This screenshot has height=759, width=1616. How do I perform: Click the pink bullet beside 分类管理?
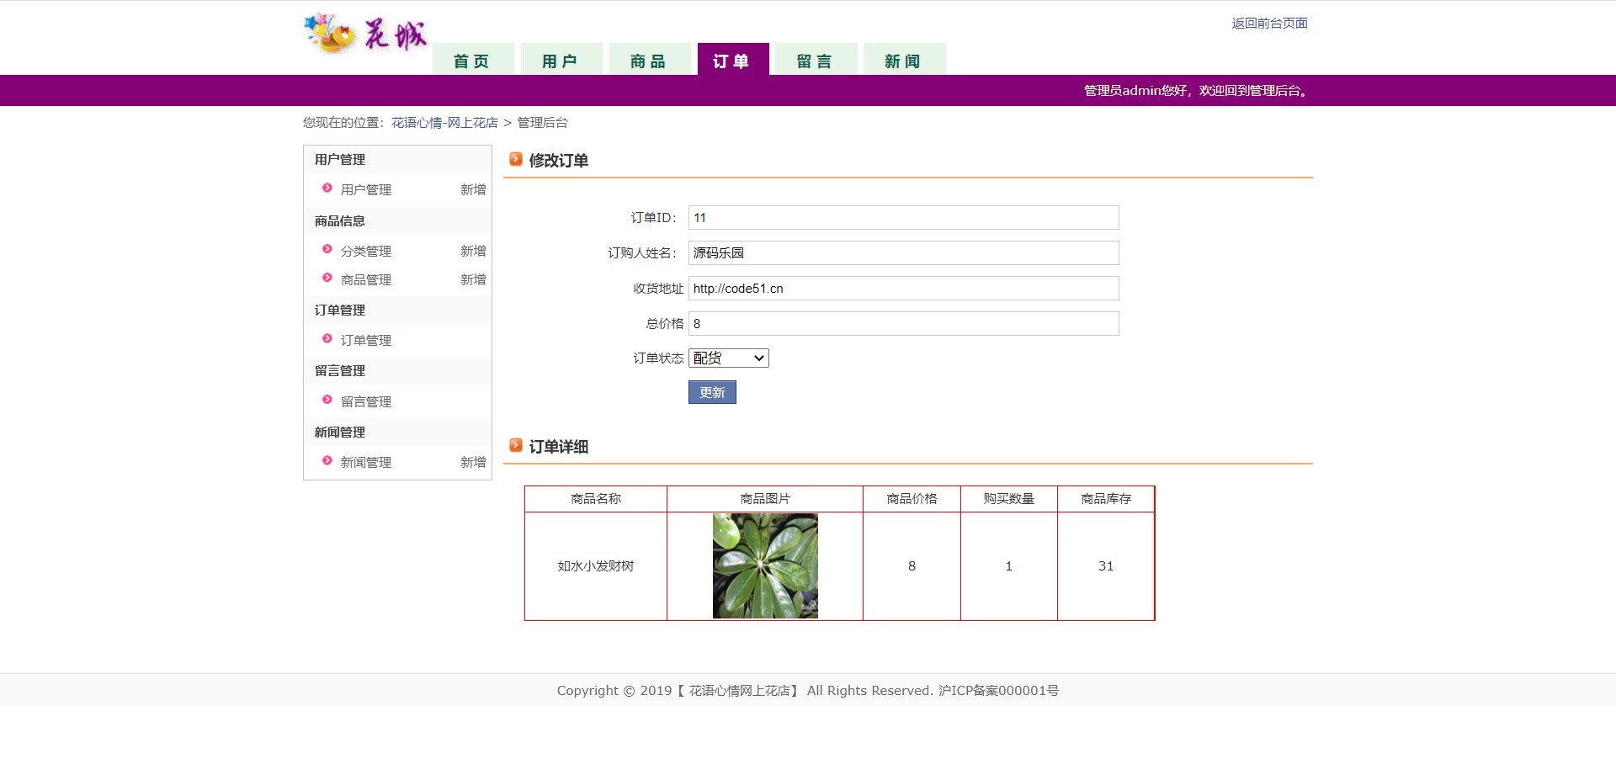coord(327,250)
